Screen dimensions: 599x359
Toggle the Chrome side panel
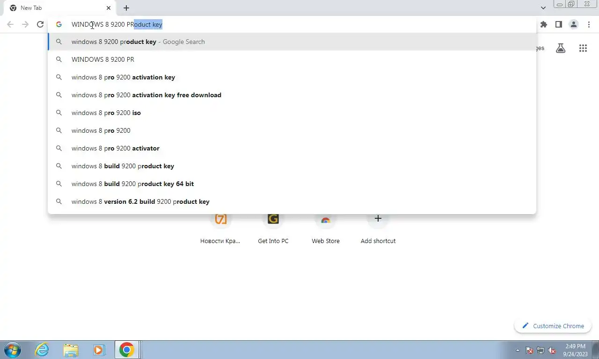coord(558,24)
